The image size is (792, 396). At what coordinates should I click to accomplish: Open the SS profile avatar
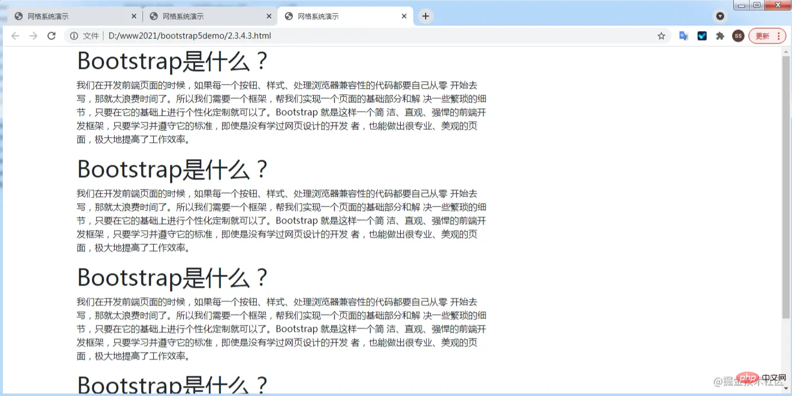(738, 36)
